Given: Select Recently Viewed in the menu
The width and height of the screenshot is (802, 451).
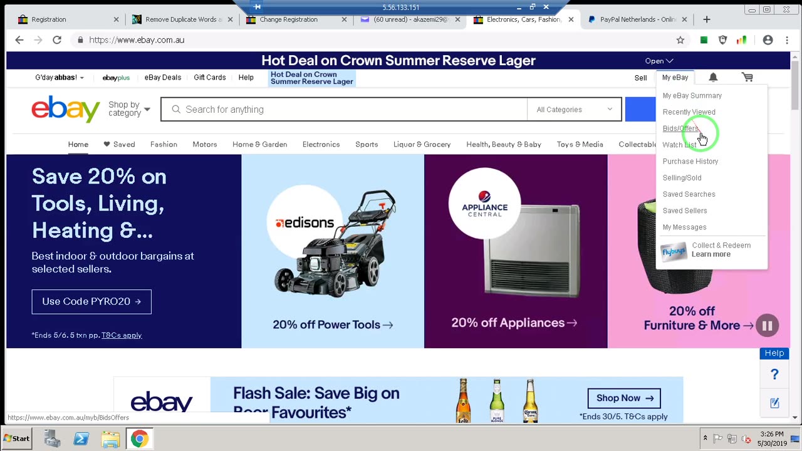Looking at the screenshot, I should [x=689, y=112].
